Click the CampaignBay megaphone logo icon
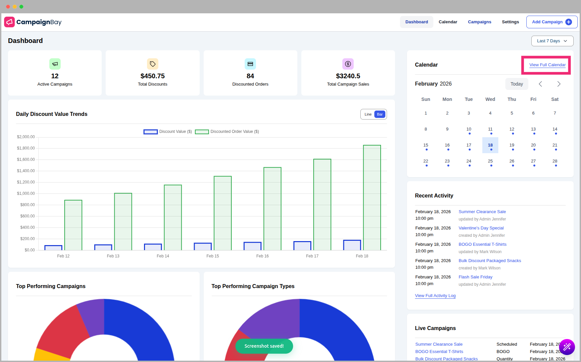 tap(9, 22)
